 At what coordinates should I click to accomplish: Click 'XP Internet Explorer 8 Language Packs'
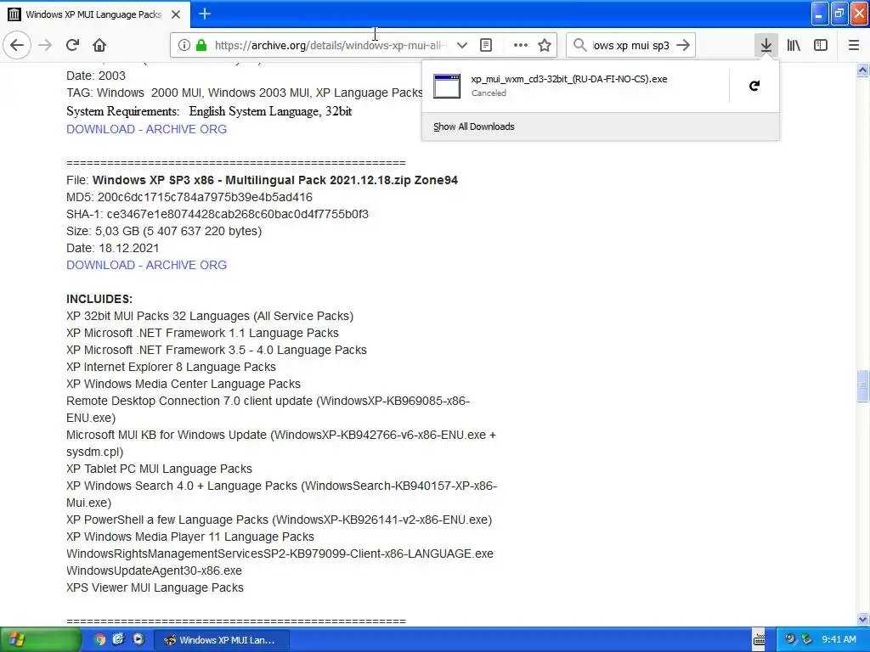coord(171,367)
